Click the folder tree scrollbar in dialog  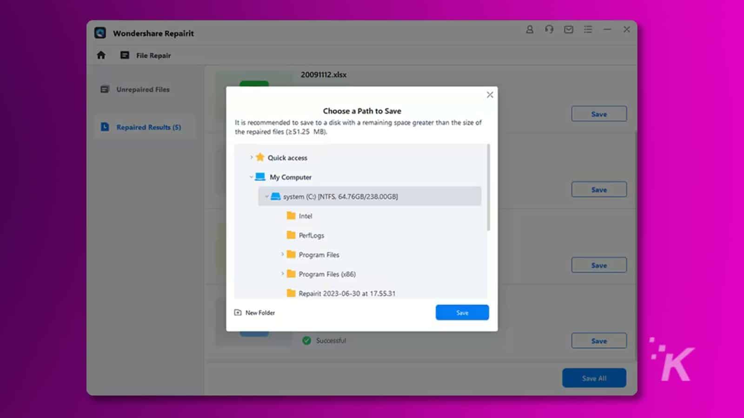coord(488,187)
